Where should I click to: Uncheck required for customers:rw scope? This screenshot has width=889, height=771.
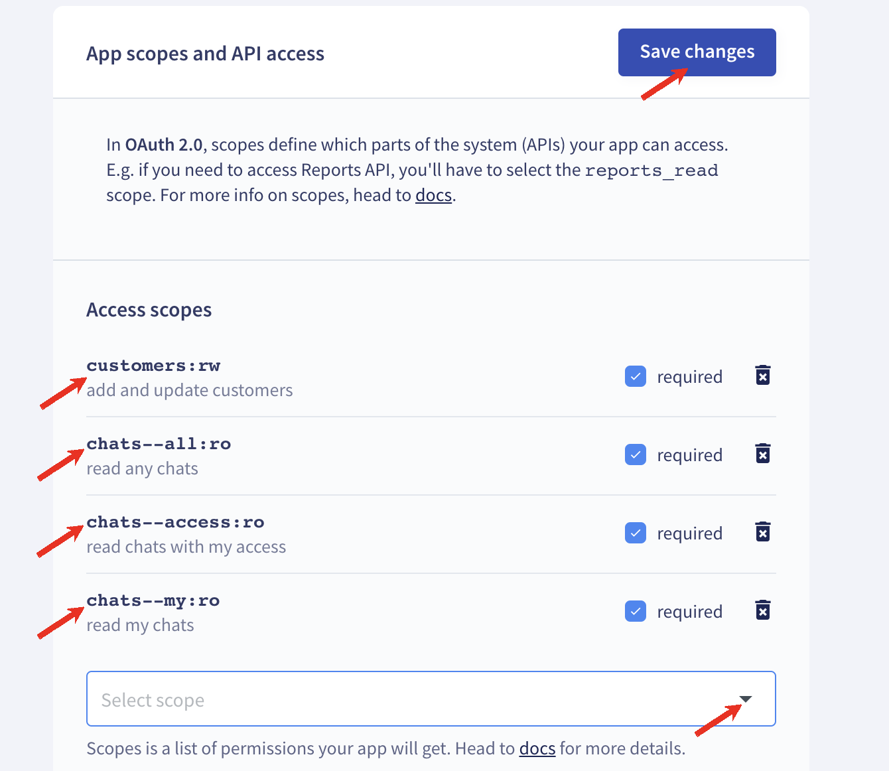click(x=636, y=377)
